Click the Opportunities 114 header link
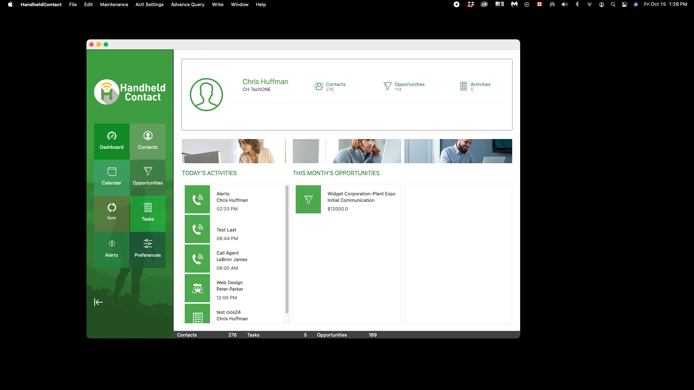Image resolution: width=694 pixels, height=390 pixels. [410, 87]
